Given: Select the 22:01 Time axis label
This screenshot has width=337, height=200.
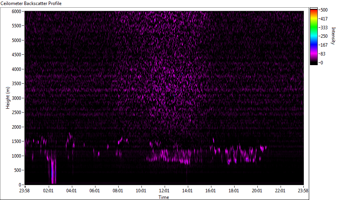Looking at the screenshot, I should pyautogui.click(x=280, y=191).
